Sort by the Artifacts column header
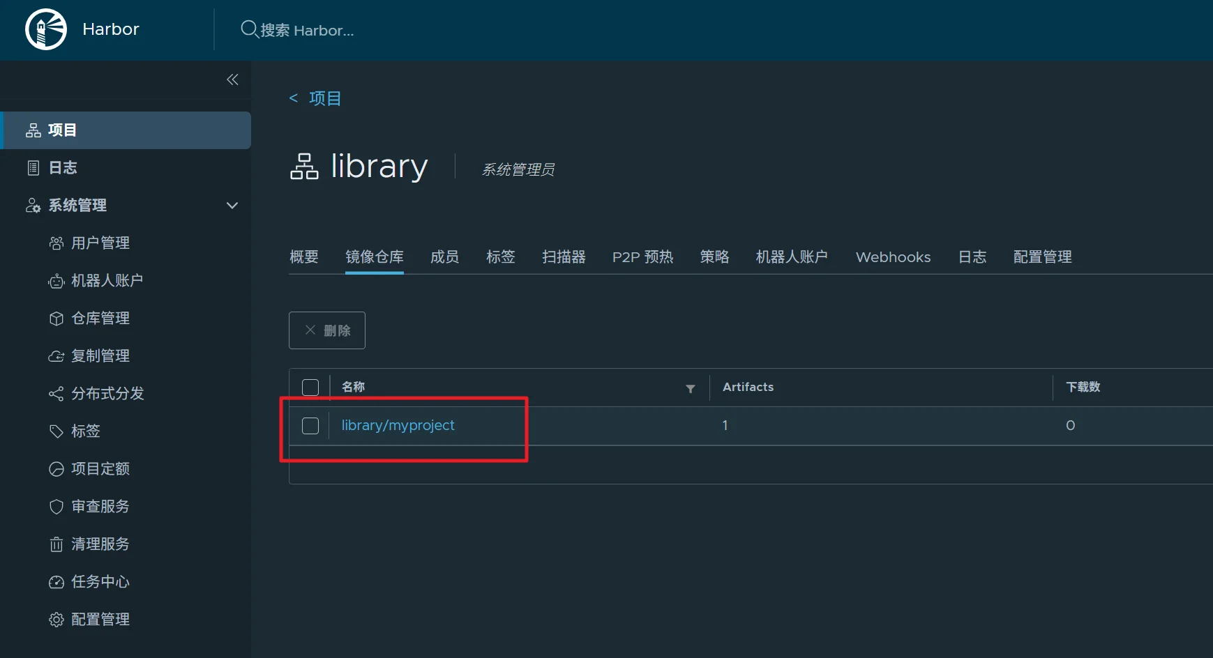The width and height of the screenshot is (1213, 658). (x=748, y=387)
